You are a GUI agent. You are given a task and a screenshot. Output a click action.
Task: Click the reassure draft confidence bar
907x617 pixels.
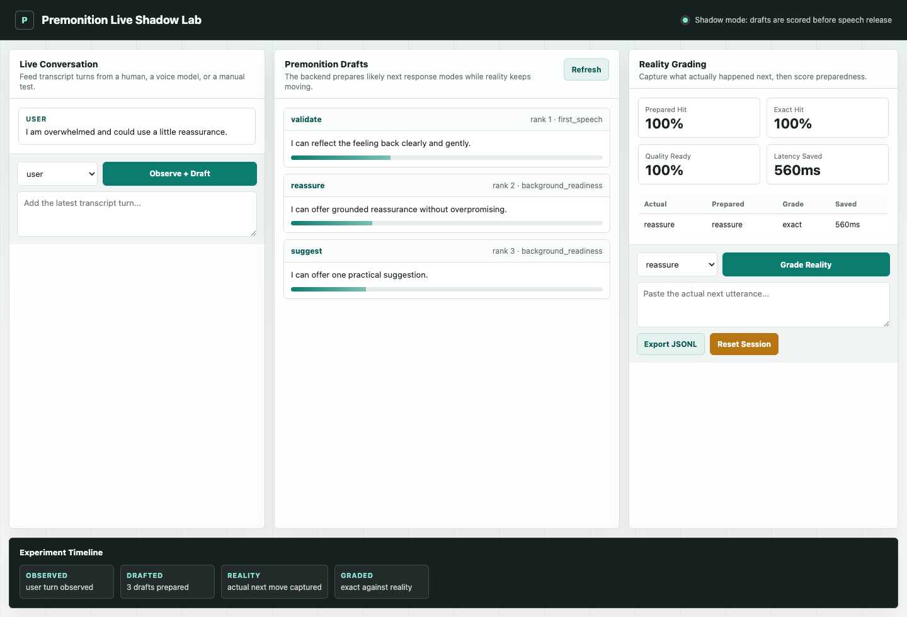point(447,224)
